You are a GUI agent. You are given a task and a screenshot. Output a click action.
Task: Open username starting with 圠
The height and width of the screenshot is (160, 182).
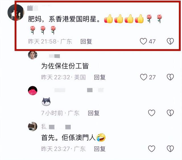click(56, 127)
